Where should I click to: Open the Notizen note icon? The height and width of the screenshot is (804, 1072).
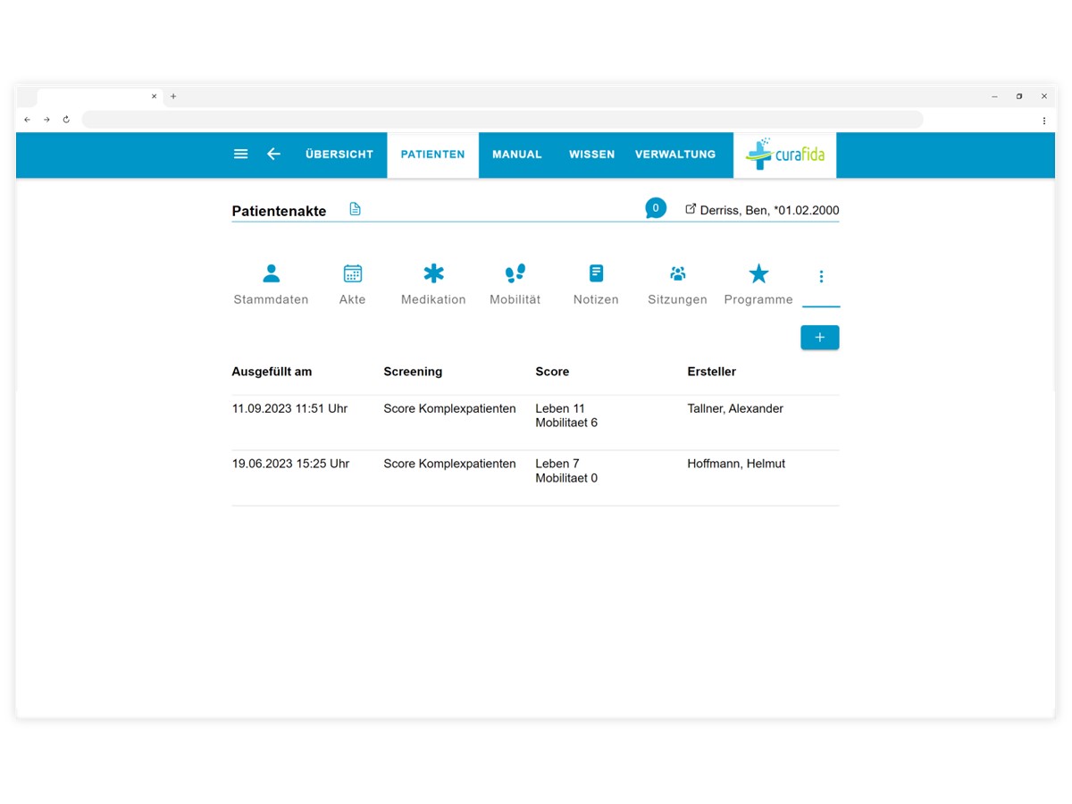(596, 273)
